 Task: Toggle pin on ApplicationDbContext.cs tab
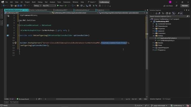[25, 10]
